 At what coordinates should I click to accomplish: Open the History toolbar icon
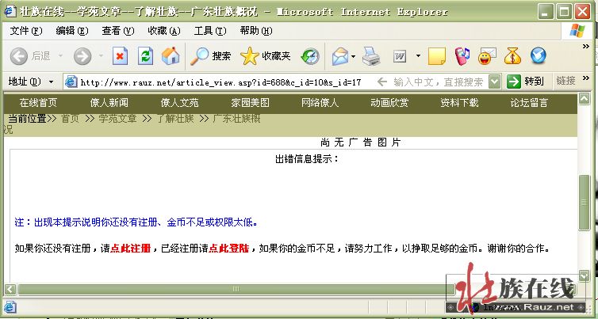click(310, 56)
